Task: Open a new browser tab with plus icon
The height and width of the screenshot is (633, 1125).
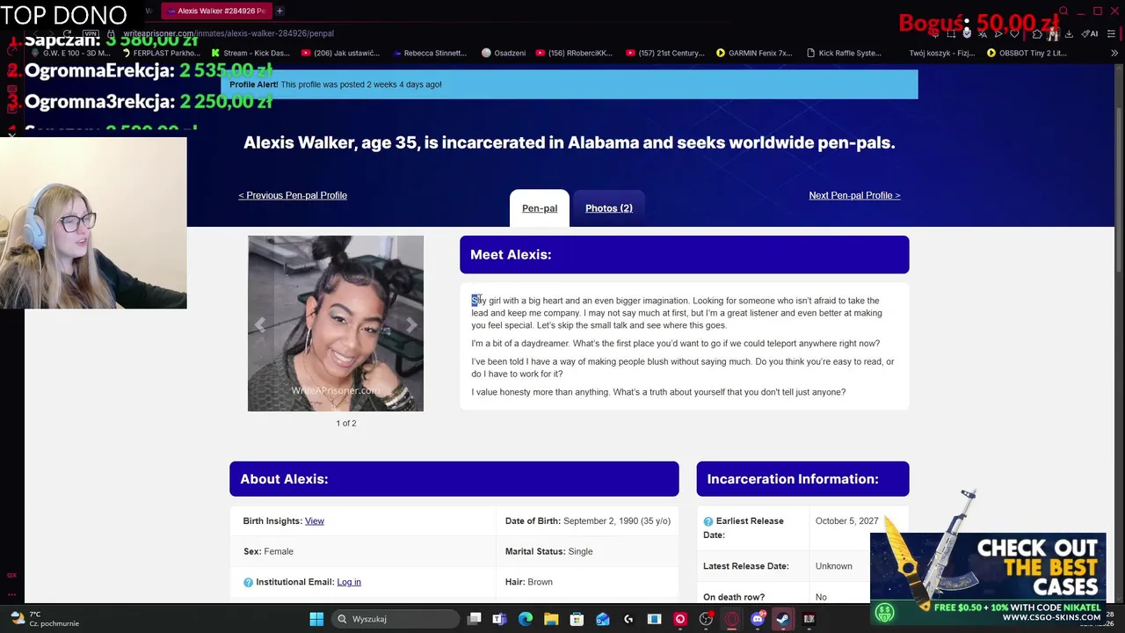Action: click(279, 11)
